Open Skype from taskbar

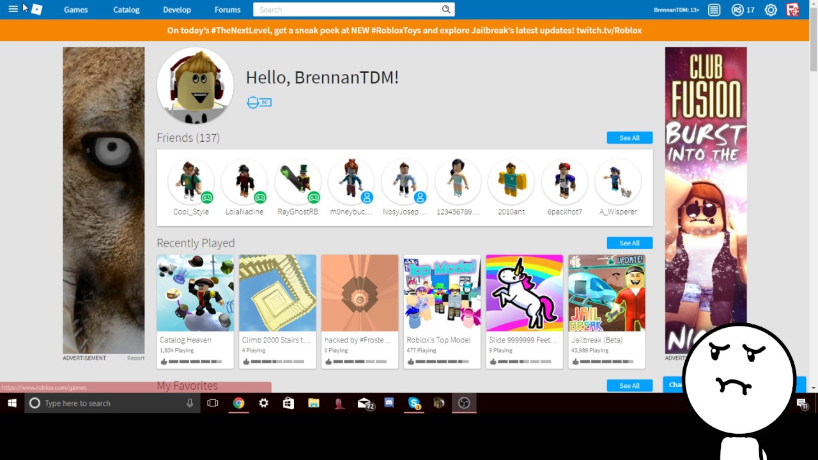[414, 403]
